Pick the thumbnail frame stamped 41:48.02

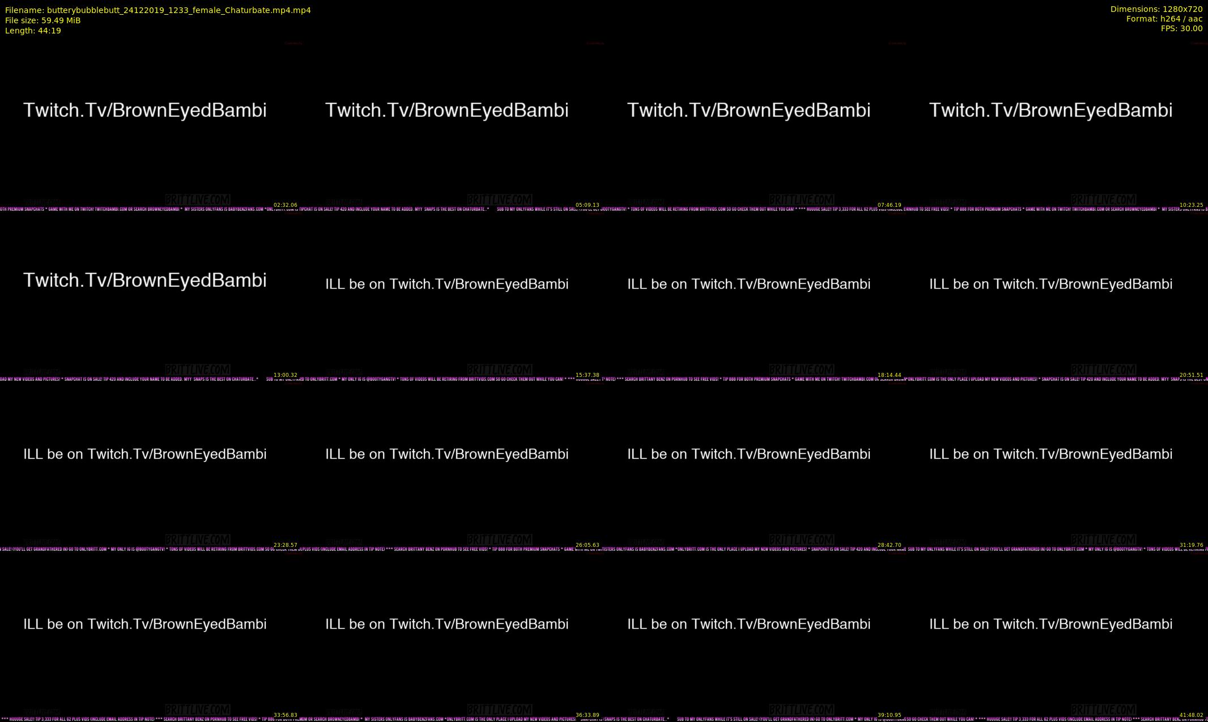[x=1057, y=636]
